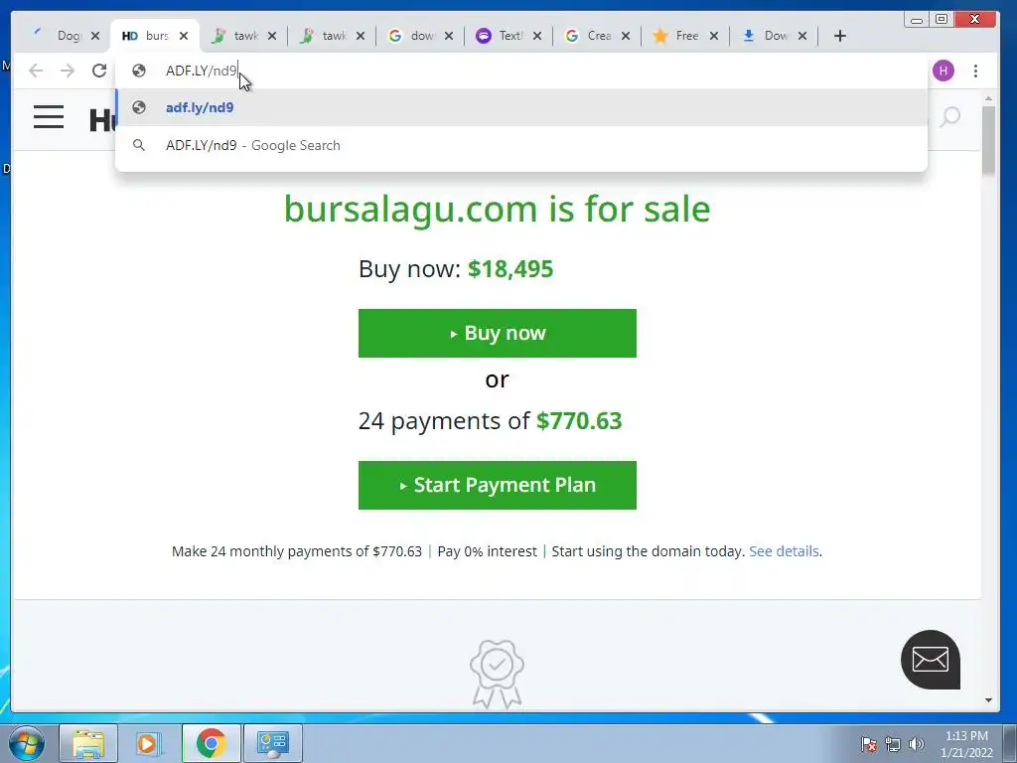Open Windows Explorer from the taskbar

[x=88, y=743]
